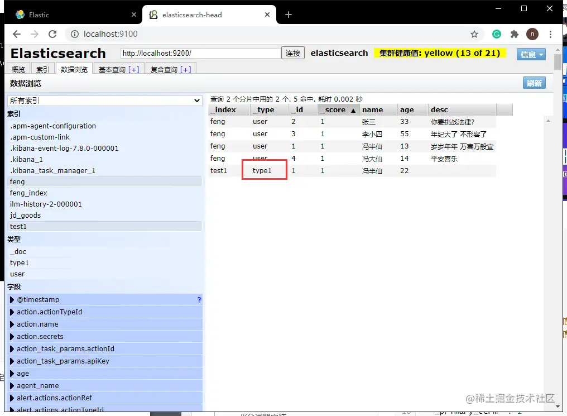567x416 pixels.
Task: Select .kibana_task_manager_1 index
Action: click(x=104, y=171)
